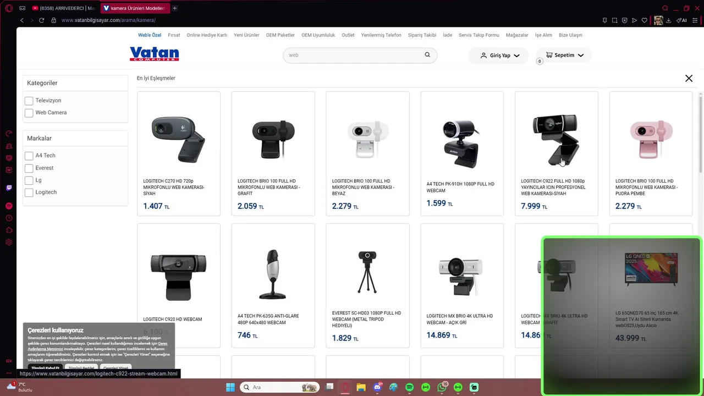Open the Opera main menu icon
Viewport: 704px width, 396px height.
pyautogui.click(x=9, y=8)
